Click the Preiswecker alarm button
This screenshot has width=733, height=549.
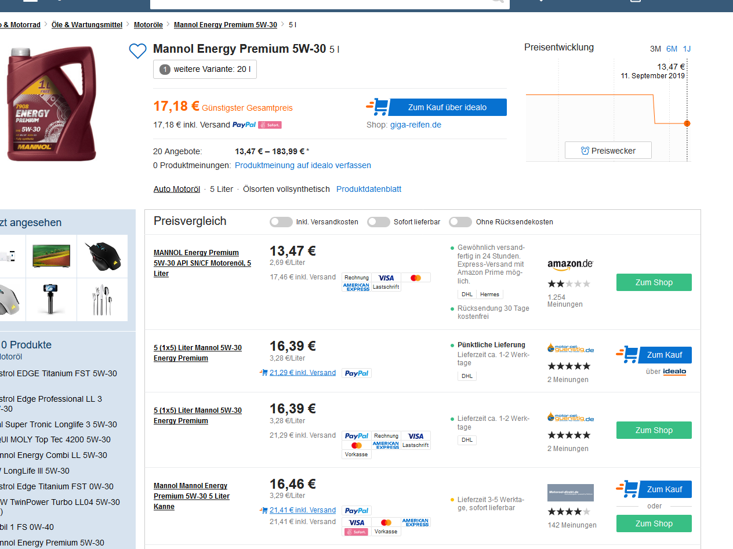point(608,151)
